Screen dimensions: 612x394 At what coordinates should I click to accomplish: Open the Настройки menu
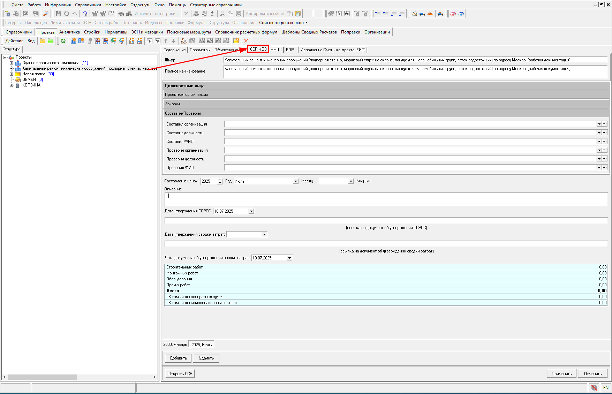tap(115, 5)
